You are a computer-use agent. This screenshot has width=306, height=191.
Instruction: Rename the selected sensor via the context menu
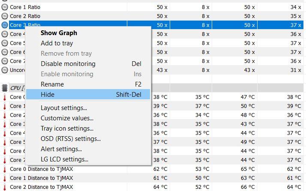click(x=52, y=84)
